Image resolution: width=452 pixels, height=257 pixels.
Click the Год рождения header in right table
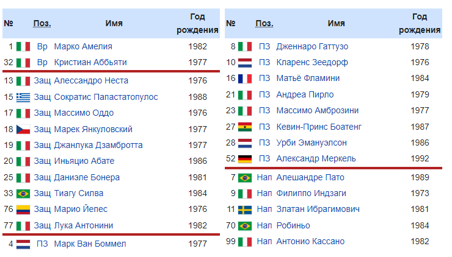click(420, 23)
